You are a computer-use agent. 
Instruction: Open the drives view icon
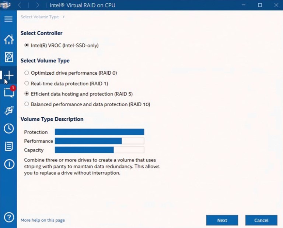[9, 57]
